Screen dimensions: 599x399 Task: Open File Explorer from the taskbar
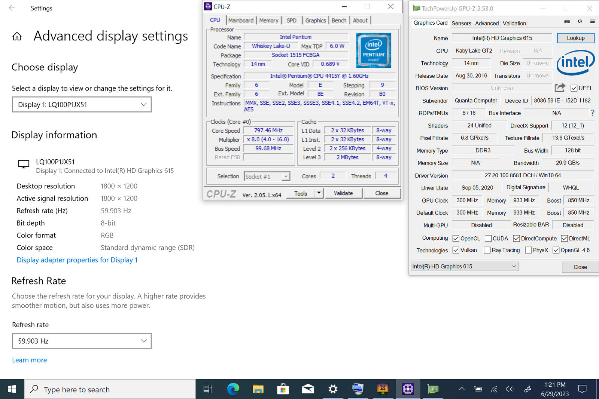pos(258,389)
